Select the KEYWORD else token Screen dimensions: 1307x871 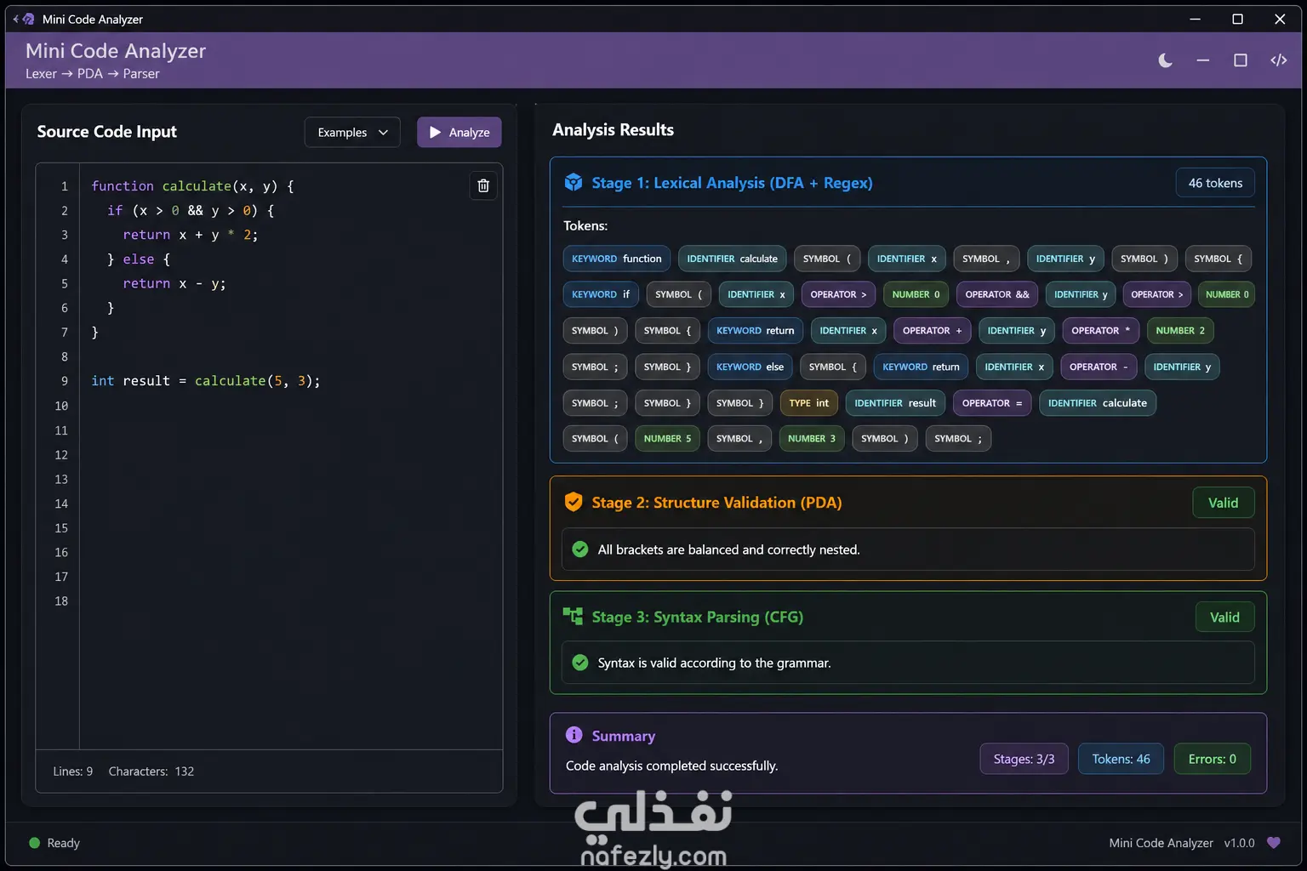(x=750, y=367)
